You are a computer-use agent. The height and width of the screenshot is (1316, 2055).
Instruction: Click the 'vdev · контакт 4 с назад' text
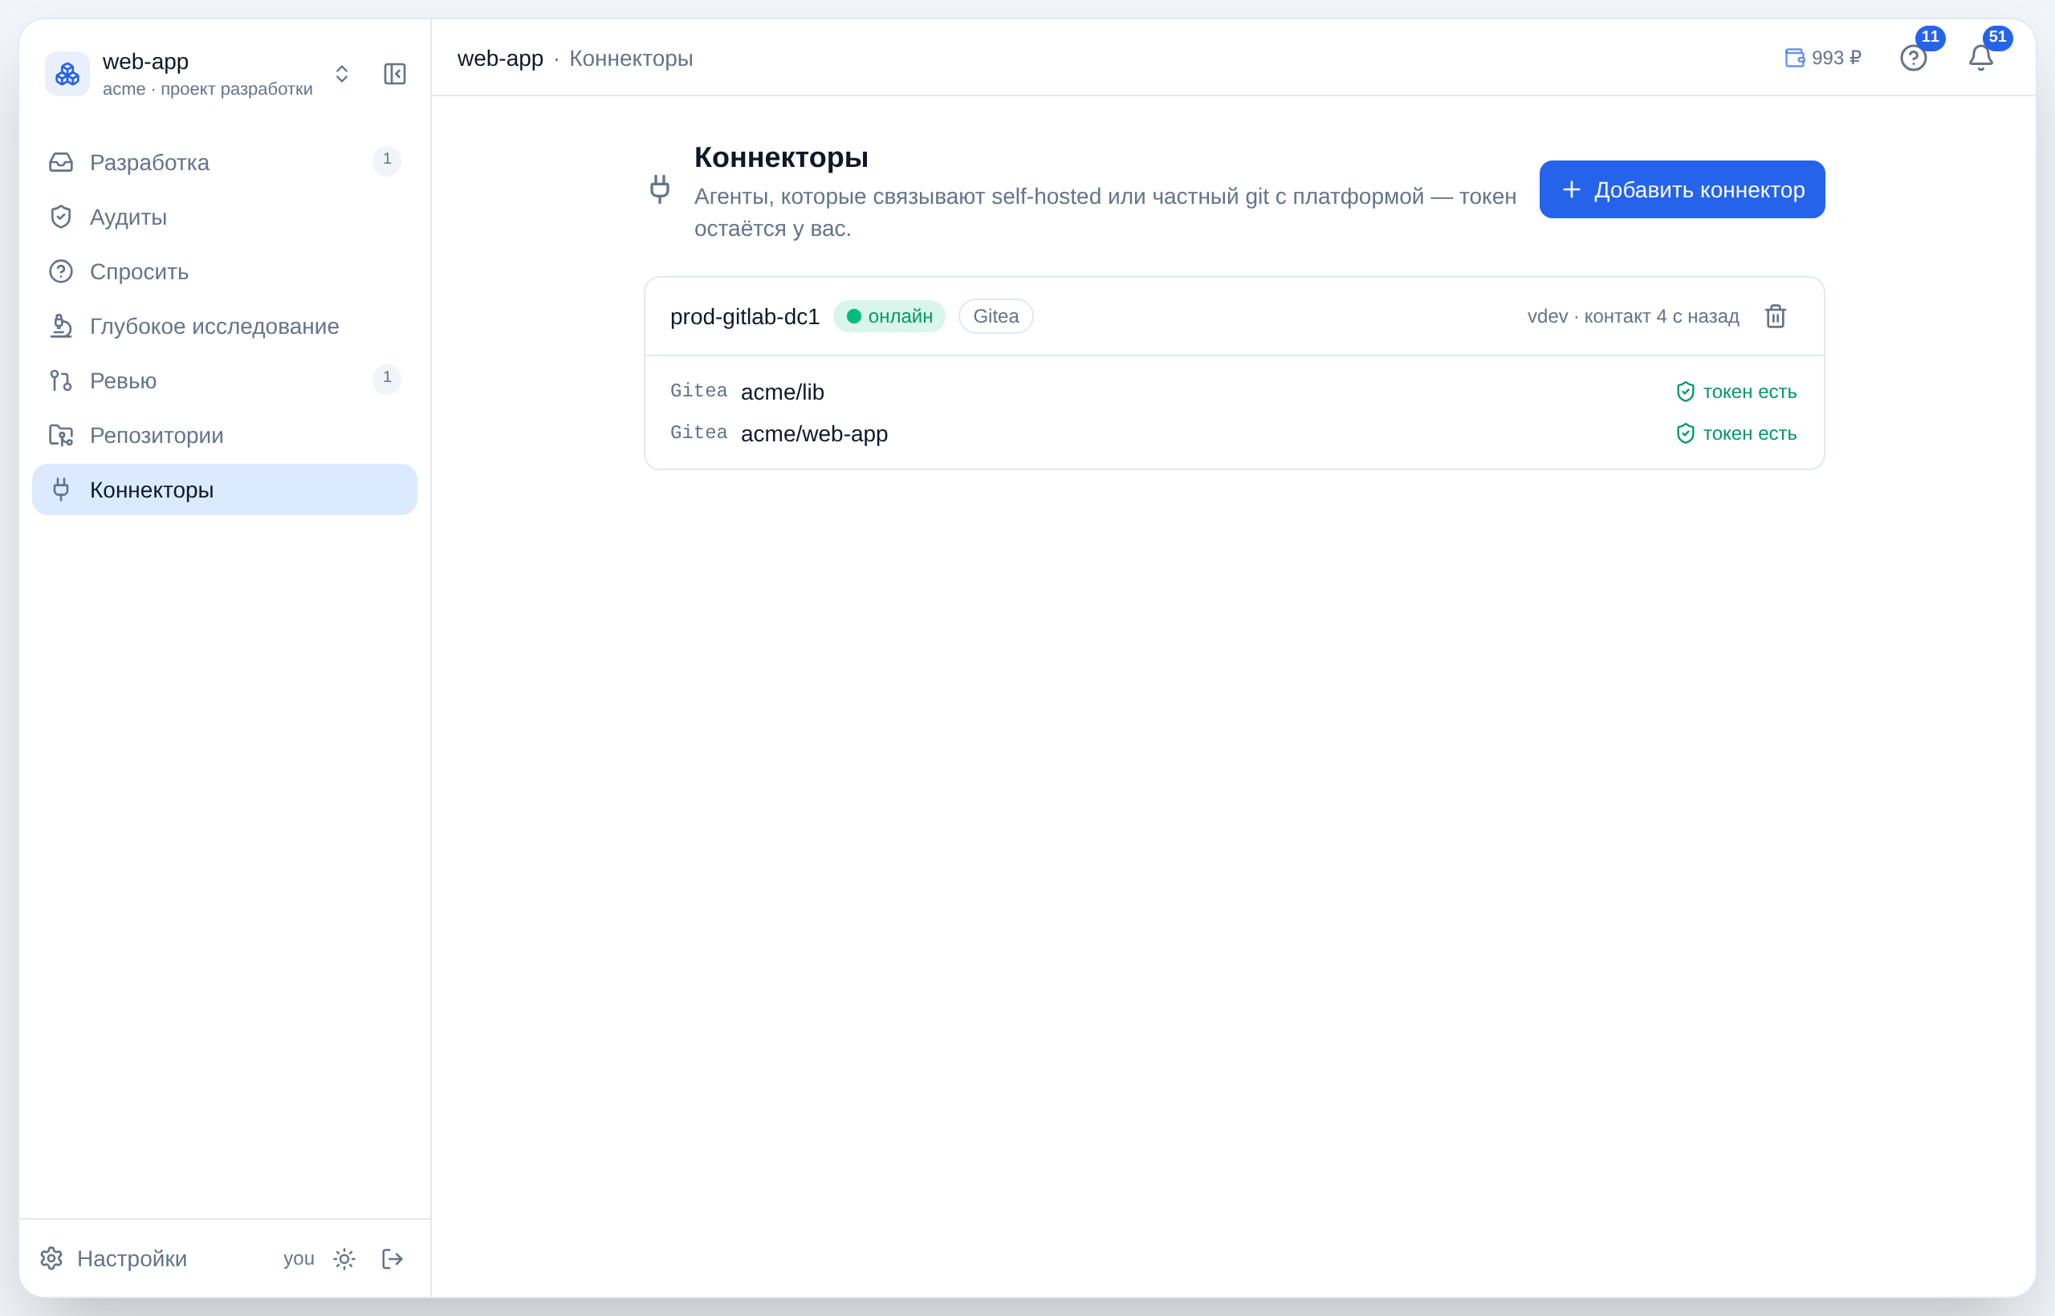click(x=1633, y=317)
